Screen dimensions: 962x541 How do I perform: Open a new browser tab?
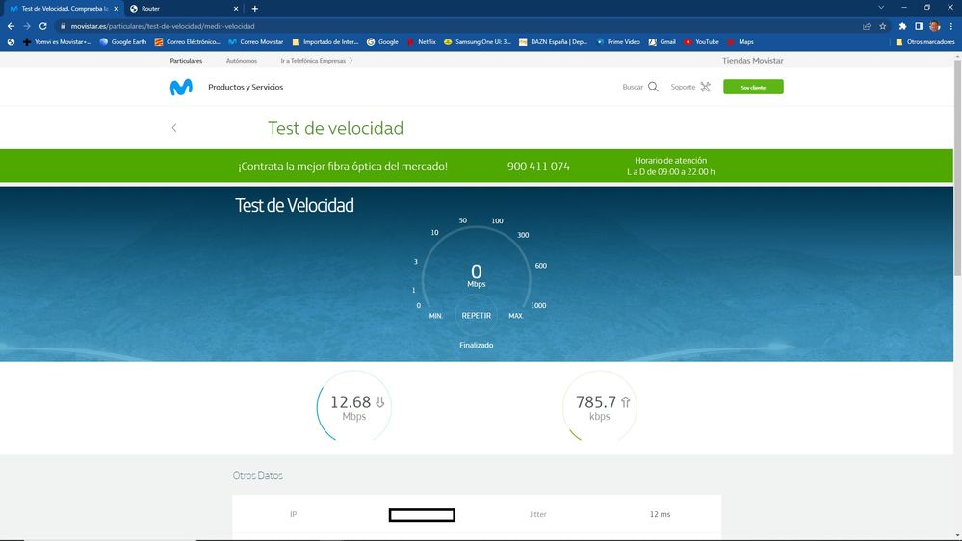click(x=255, y=8)
